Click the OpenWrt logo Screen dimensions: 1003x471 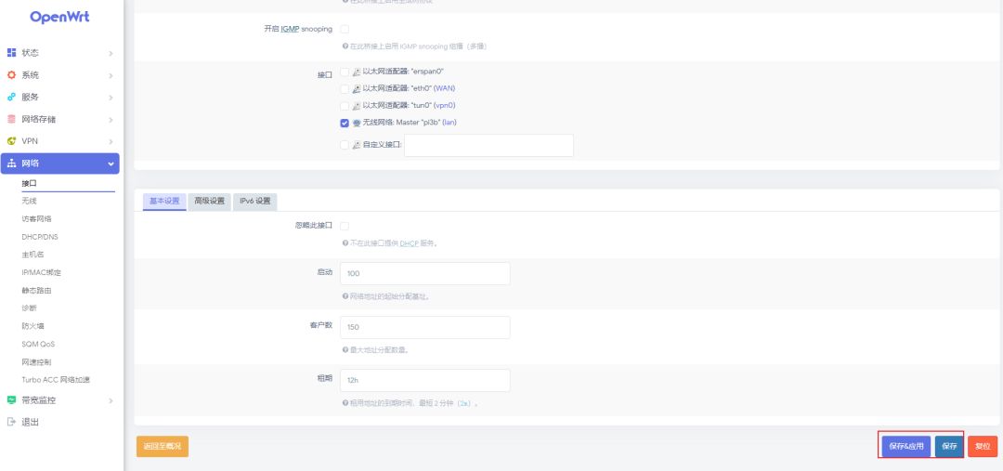coord(59,18)
